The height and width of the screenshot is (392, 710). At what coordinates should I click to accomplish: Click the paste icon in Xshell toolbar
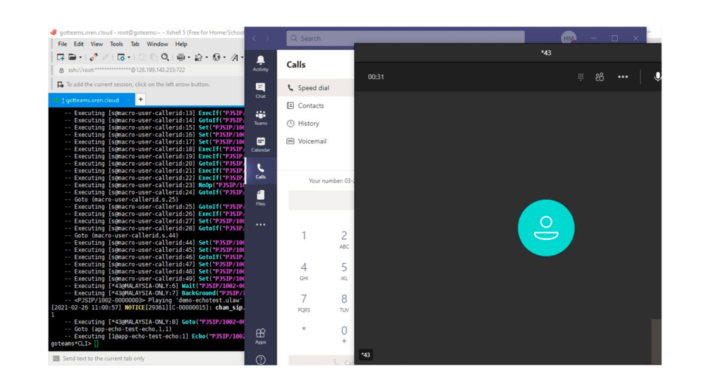point(153,57)
